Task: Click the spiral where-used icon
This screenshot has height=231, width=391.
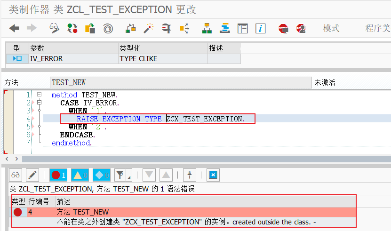Action: click(x=108, y=28)
